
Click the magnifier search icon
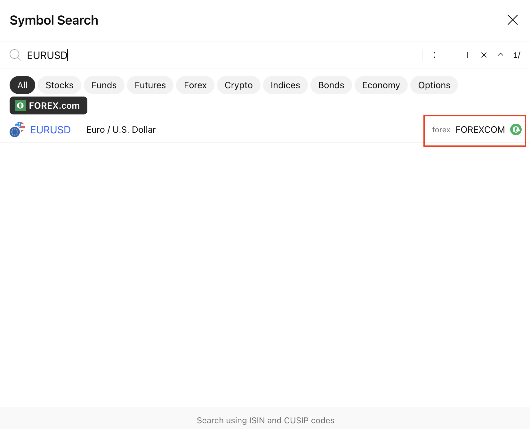click(x=15, y=55)
